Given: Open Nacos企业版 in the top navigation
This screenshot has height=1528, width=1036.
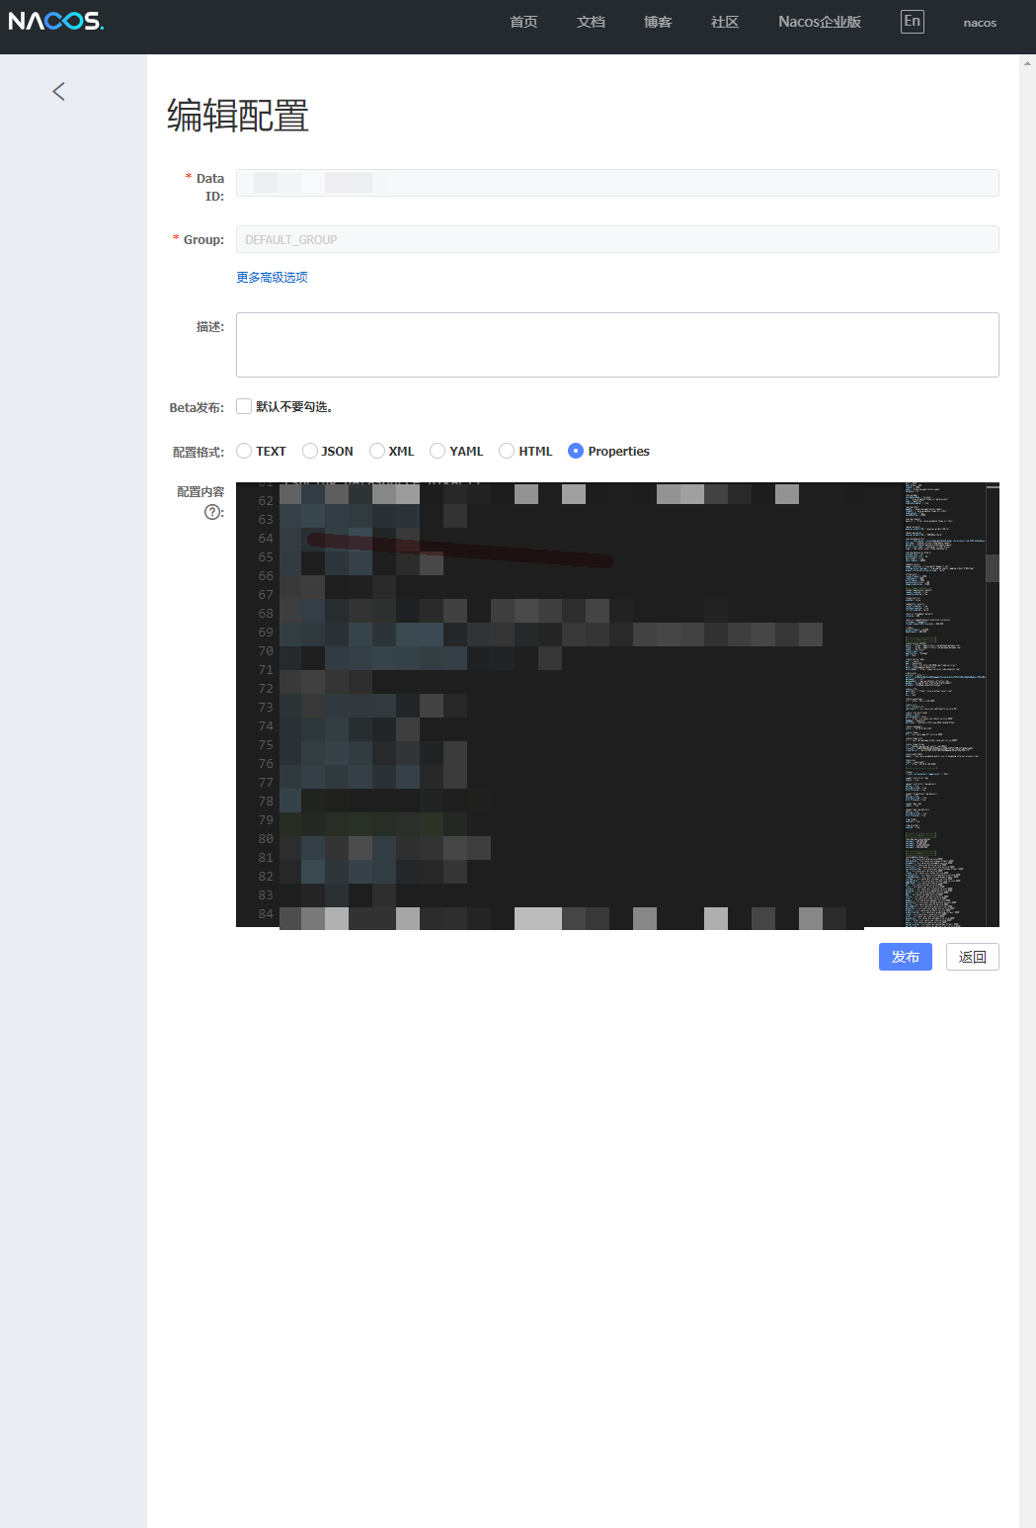Looking at the screenshot, I should coord(820,22).
